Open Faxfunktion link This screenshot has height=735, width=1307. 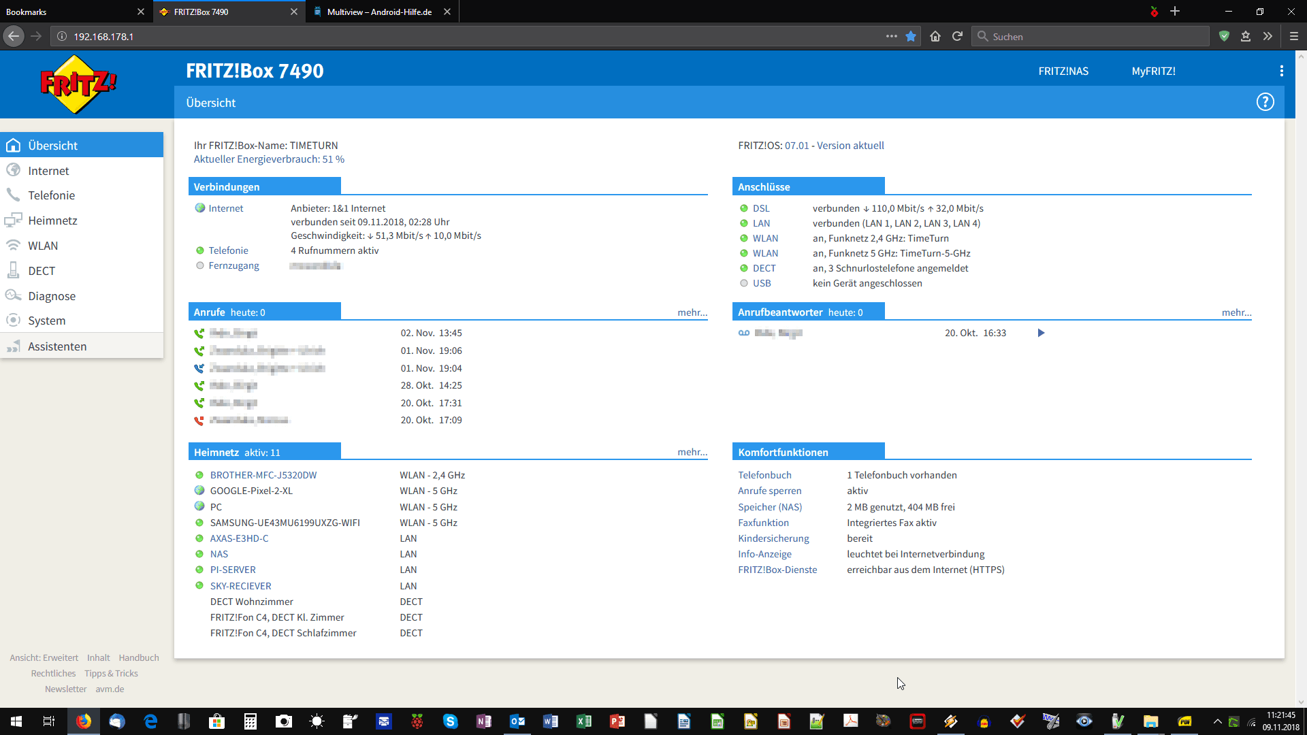(763, 523)
